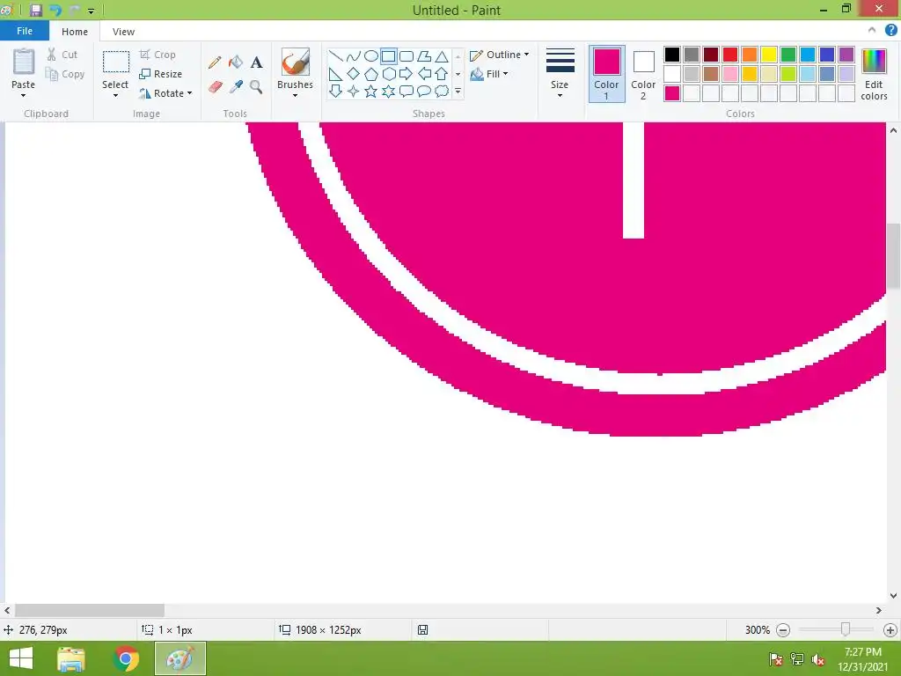
Task: Choose the Up arrow shape
Action: tap(442, 74)
